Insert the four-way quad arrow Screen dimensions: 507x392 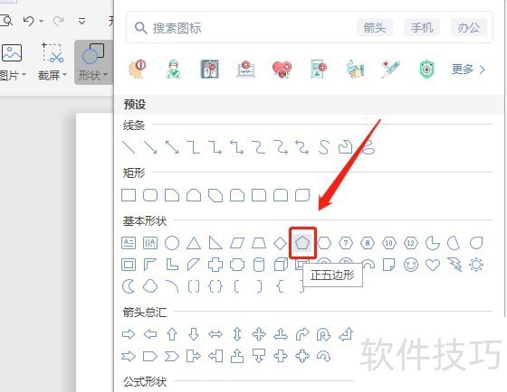[259, 334]
